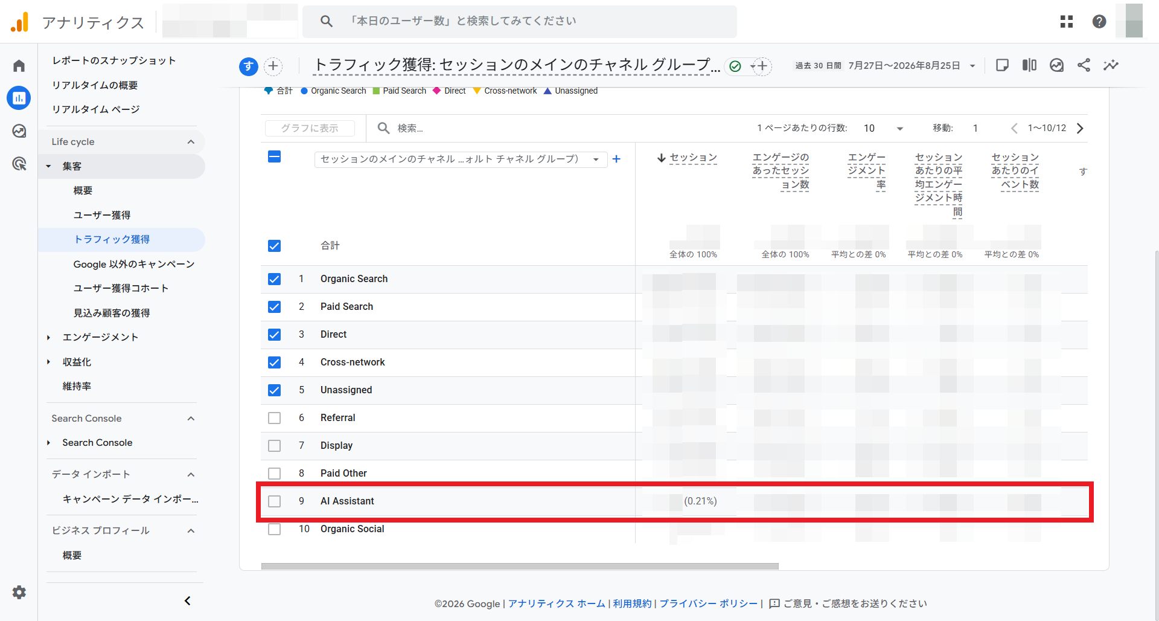Viewport: 1159px width, 621px height.
Task: Expand the 収益化 tree node
Action: [49, 362]
